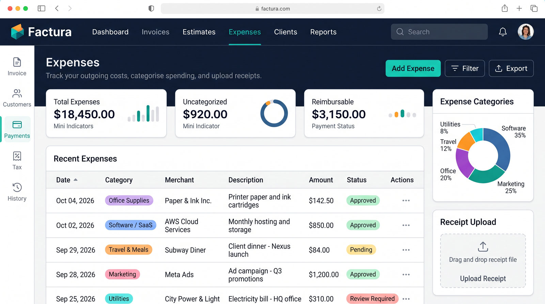This screenshot has height=304, width=545.
Task: Click the browser share icon
Action: 504,9
